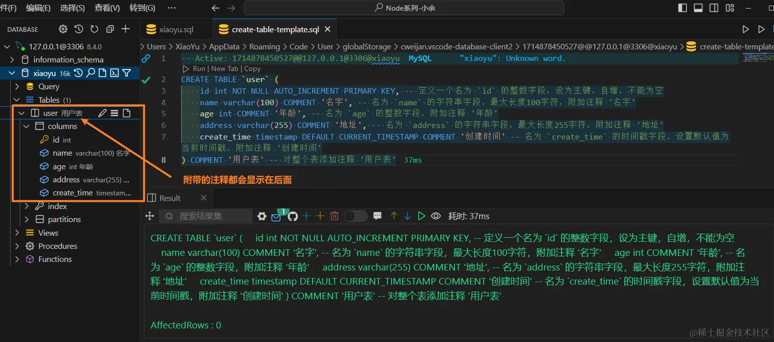Open query history in Database panel header
The height and width of the screenshot is (342, 774).
(79, 29)
